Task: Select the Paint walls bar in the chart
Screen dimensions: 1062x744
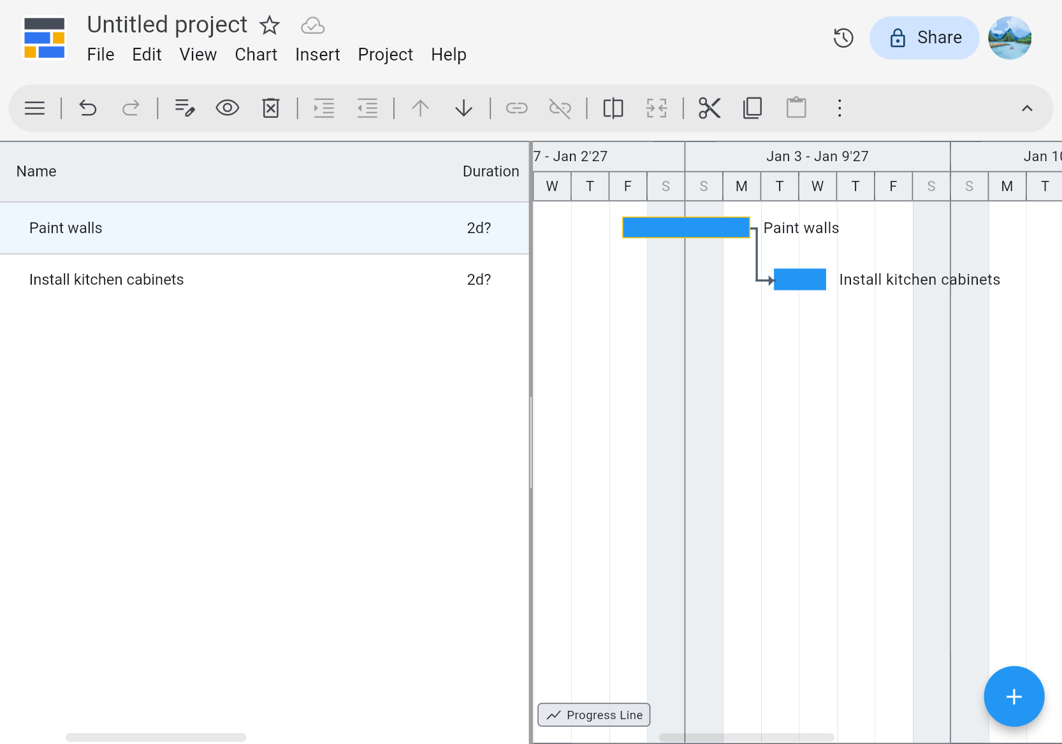Action: (685, 227)
